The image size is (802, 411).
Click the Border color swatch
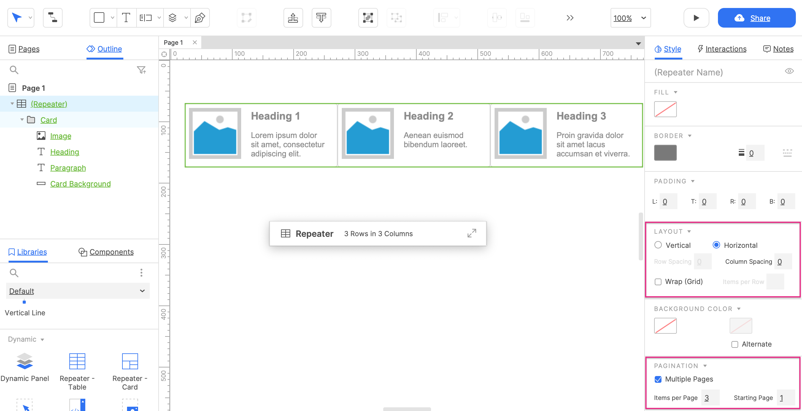pos(665,153)
